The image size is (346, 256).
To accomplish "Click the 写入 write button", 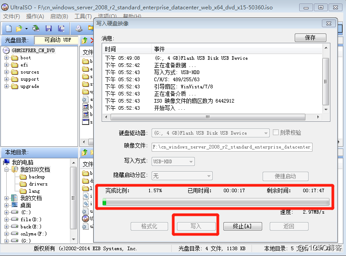I will [x=196, y=226].
